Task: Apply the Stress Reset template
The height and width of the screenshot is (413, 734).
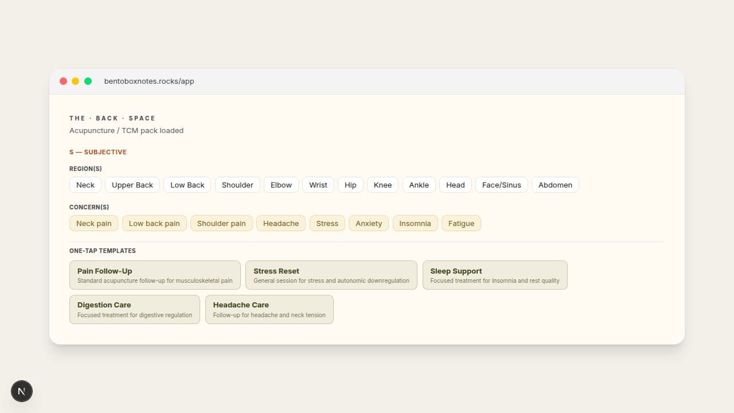Action: 331,275
